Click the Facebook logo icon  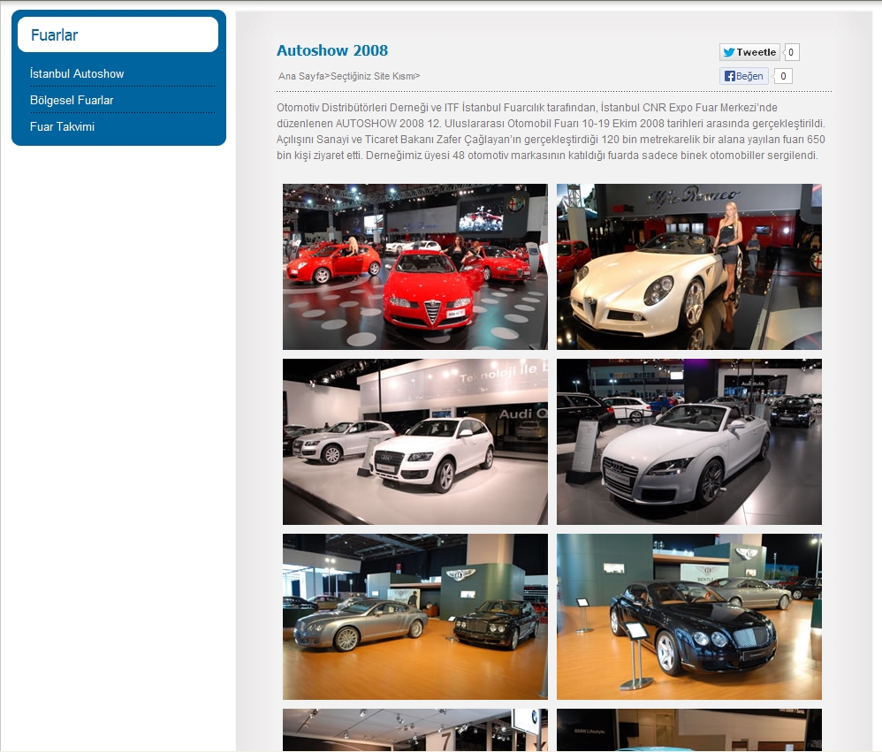(730, 76)
